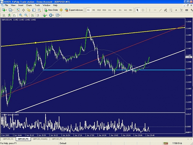The image size is (193, 145).
Task: Open the Templates icon
Action: tap(57, 15)
